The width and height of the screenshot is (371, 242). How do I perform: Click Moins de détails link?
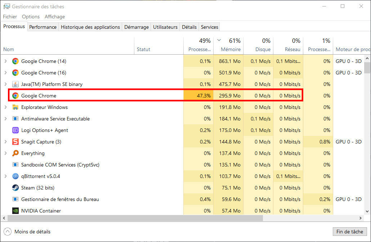click(x=32, y=232)
